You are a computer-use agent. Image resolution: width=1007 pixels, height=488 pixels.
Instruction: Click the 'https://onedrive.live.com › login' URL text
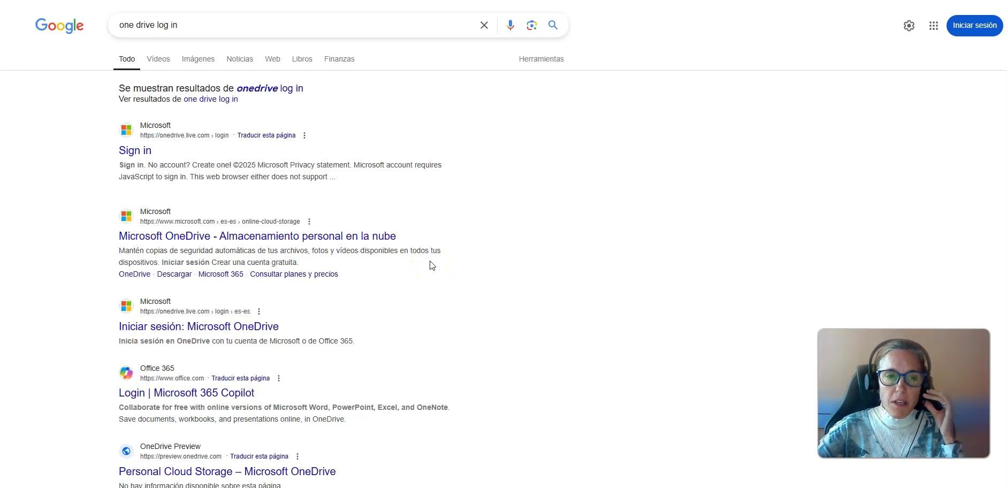(184, 135)
